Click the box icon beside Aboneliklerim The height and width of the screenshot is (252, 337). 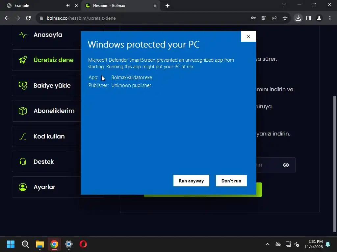pos(23,111)
